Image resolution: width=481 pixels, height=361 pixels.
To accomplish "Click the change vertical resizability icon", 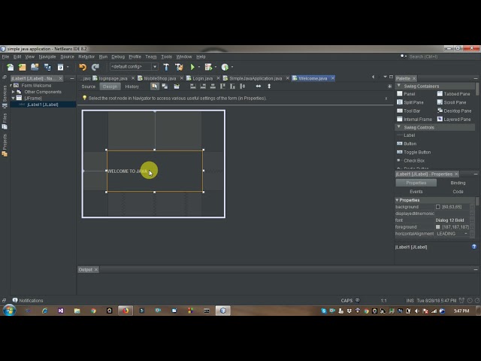I will pos(269,86).
